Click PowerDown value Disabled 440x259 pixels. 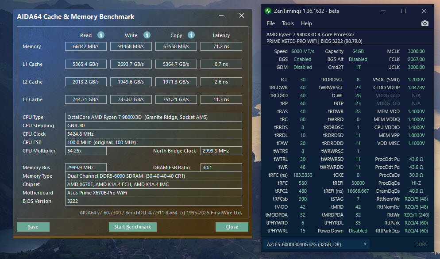pos(358,231)
